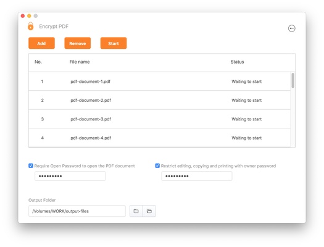
Task: Focus the owner password input field
Action: (x=197, y=176)
